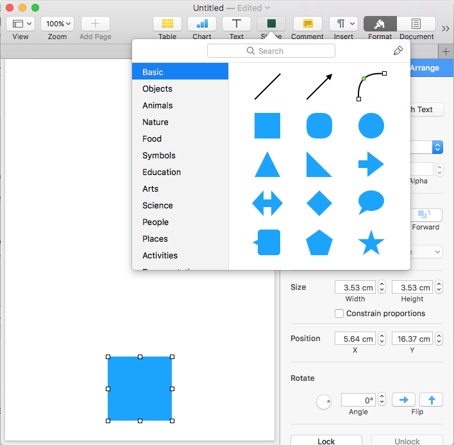Select the star shape

click(x=371, y=243)
